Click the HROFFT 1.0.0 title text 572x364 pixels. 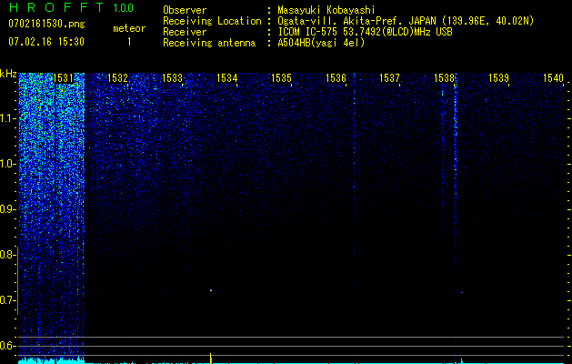tap(71, 7)
